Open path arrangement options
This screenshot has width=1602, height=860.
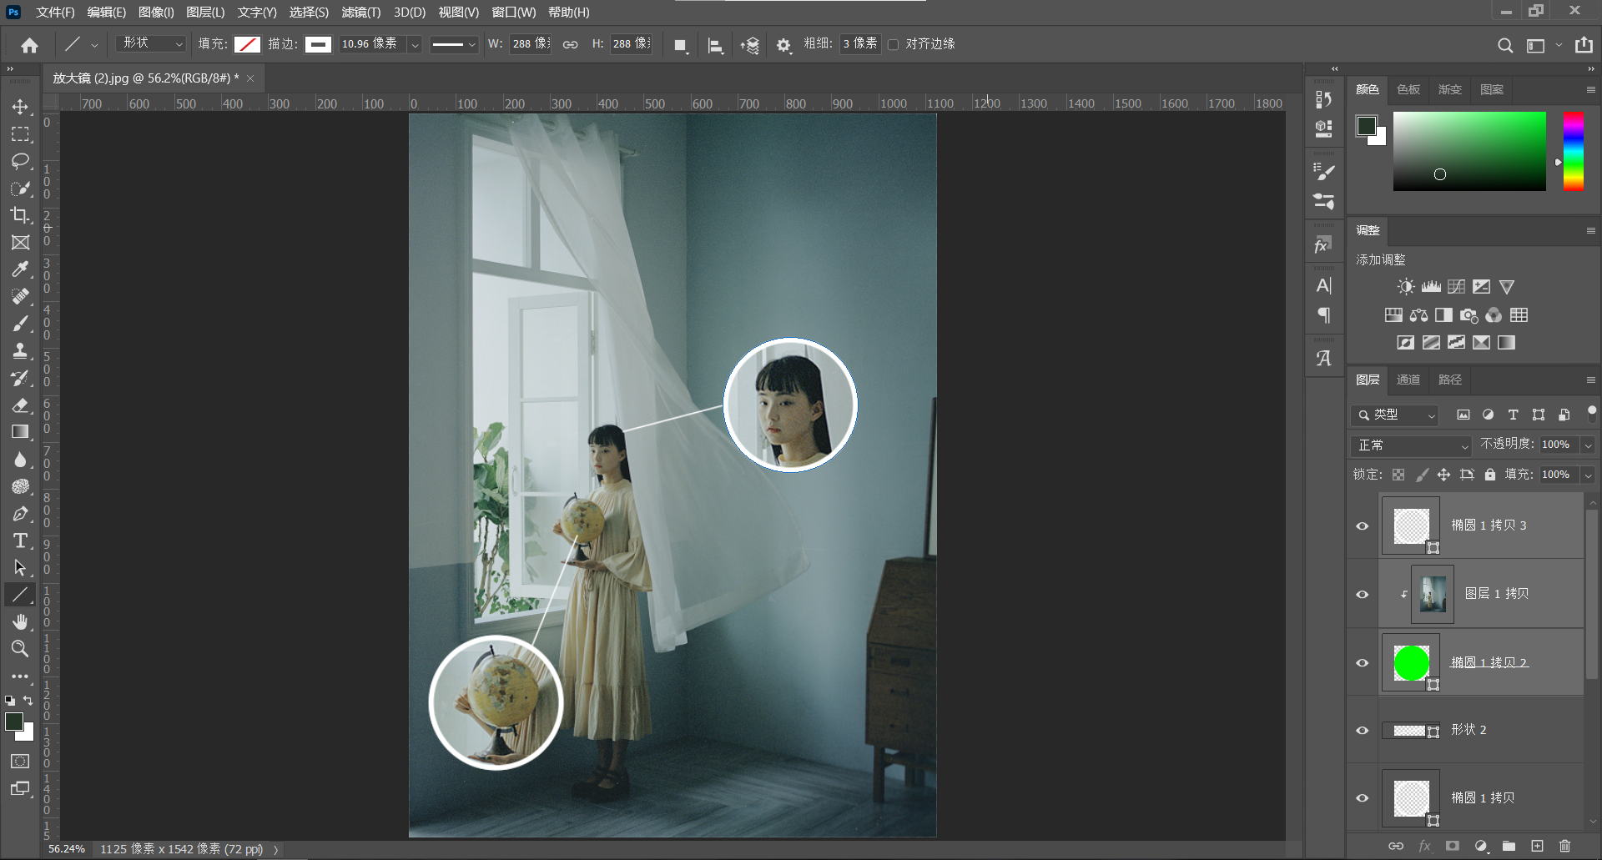[749, 45]
